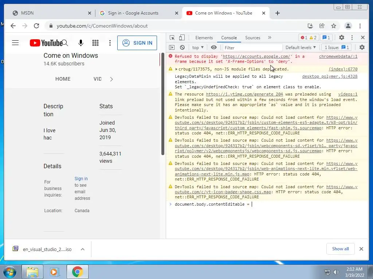
Task: Start voice search with the microphone icon
Action: 81,43
